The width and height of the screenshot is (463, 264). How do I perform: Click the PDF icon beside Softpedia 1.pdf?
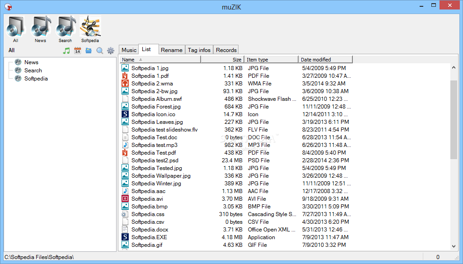[125, 75]
